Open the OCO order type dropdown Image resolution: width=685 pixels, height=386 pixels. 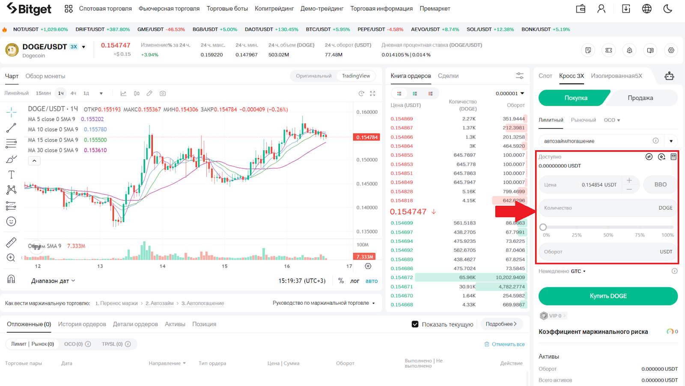612,120
